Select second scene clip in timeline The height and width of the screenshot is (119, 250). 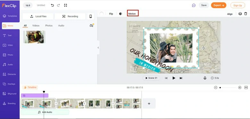(71, 104)
